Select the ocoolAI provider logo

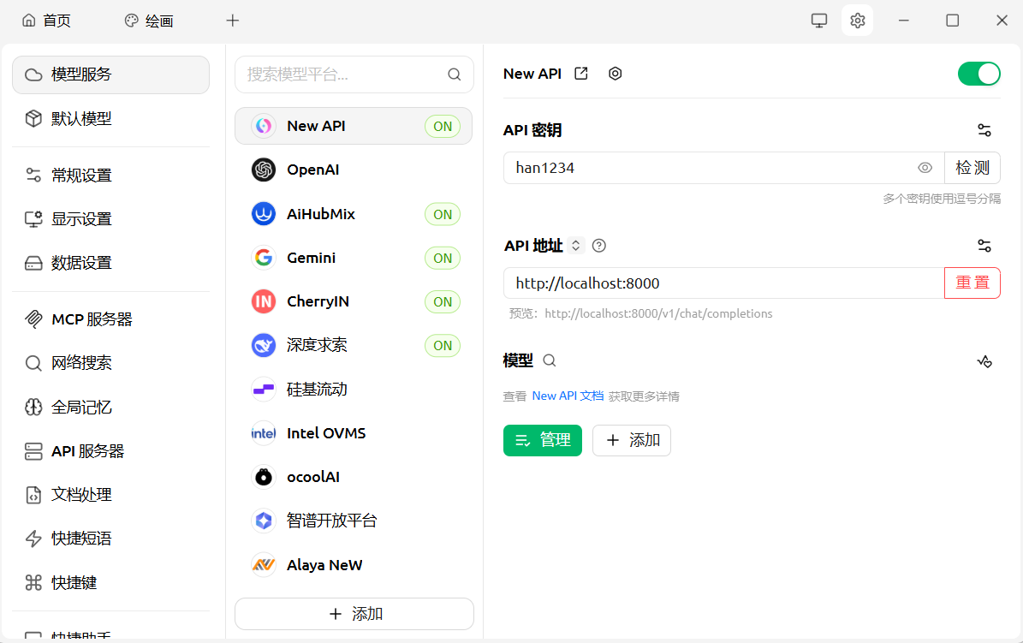point(264,477)
